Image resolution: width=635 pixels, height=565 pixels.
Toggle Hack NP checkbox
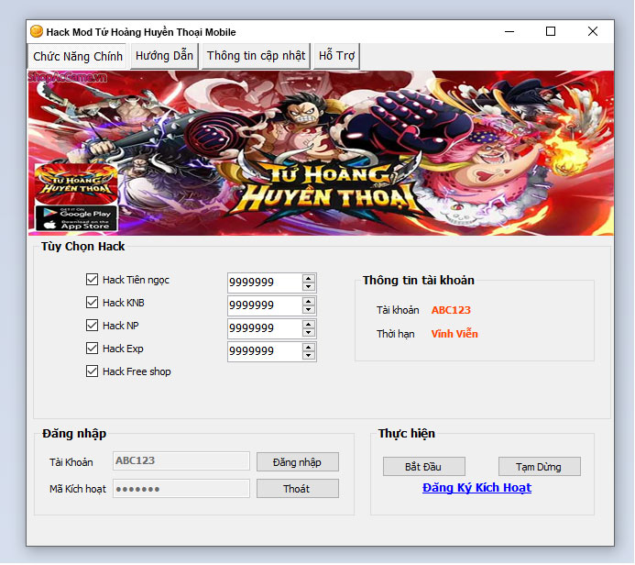[x=92, y=326]
